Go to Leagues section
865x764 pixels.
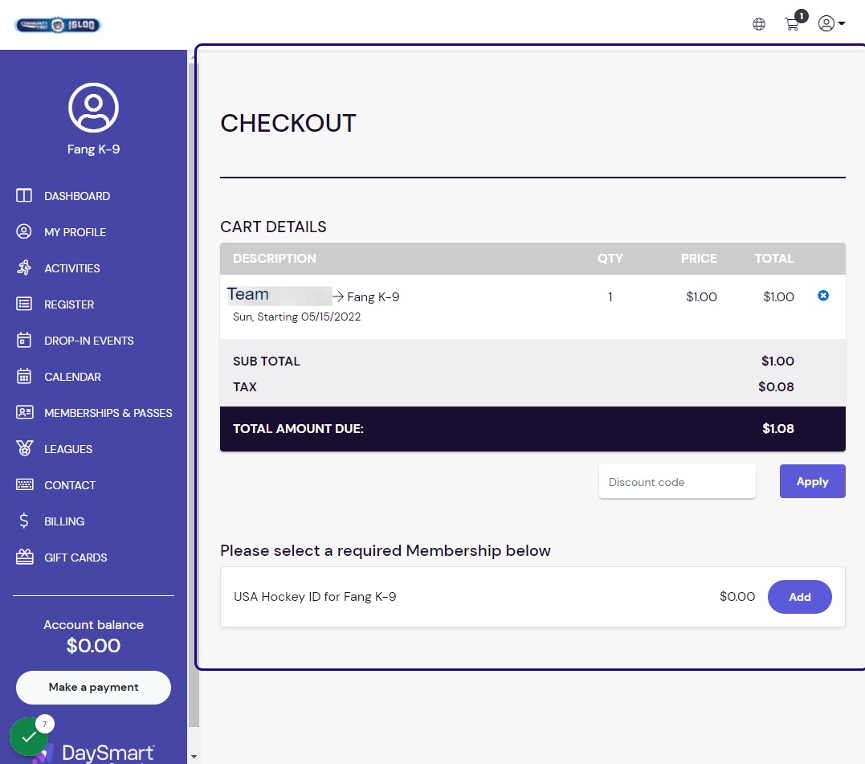68,449
